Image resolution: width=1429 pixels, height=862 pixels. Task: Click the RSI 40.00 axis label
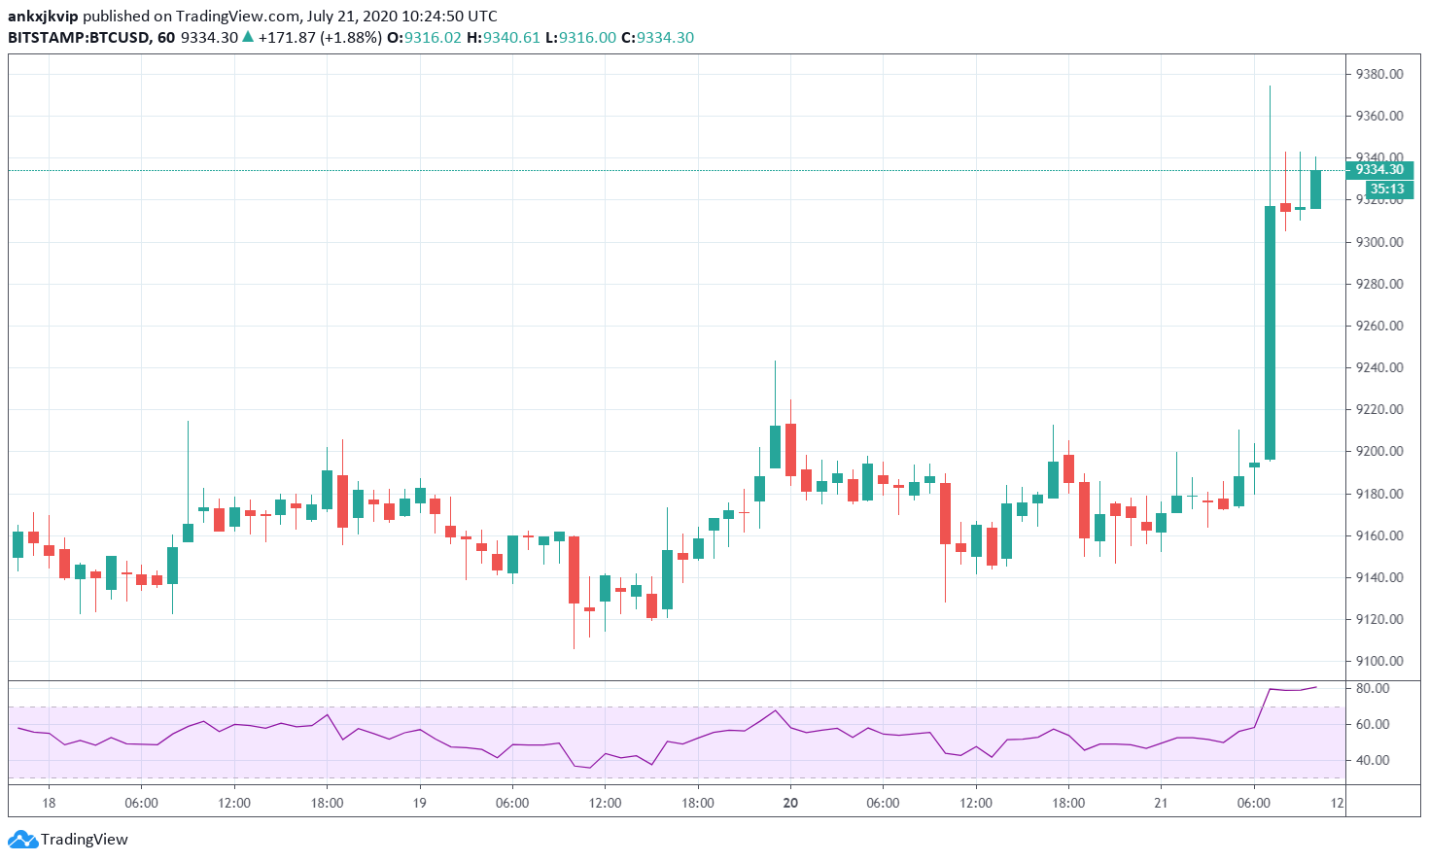pos(1373,760)
